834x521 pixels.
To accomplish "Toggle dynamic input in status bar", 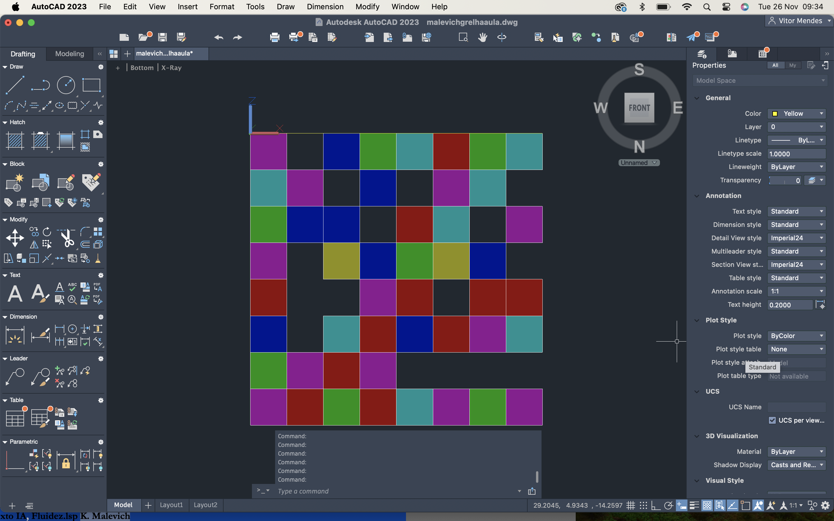I will click(x=681, y=505).
